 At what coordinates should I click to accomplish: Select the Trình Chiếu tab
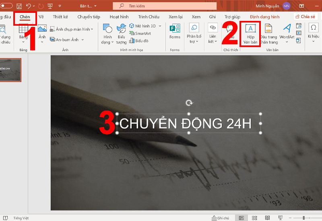(x=149, y=17)
